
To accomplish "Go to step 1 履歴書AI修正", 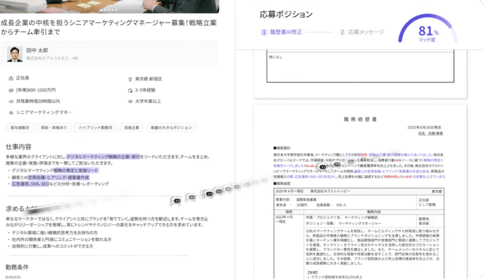I will 281,32.
